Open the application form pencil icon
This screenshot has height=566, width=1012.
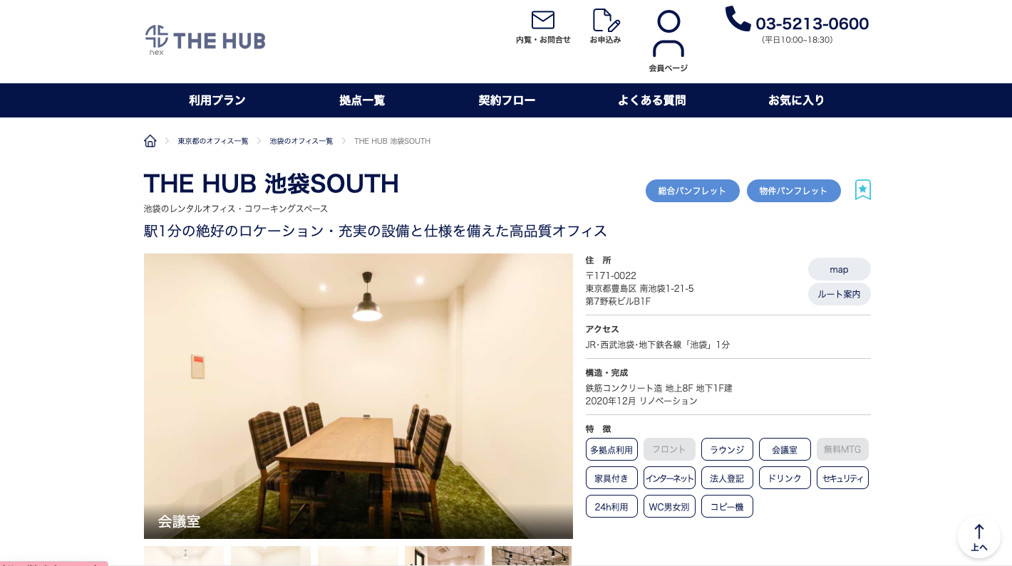tap(606, 21)
